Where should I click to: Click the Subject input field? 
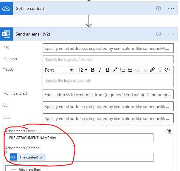point(108,59)
